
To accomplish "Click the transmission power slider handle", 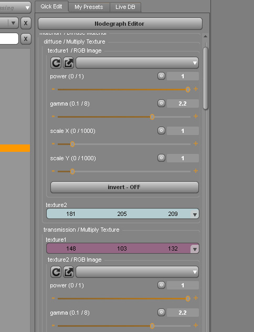I will 187,298.
